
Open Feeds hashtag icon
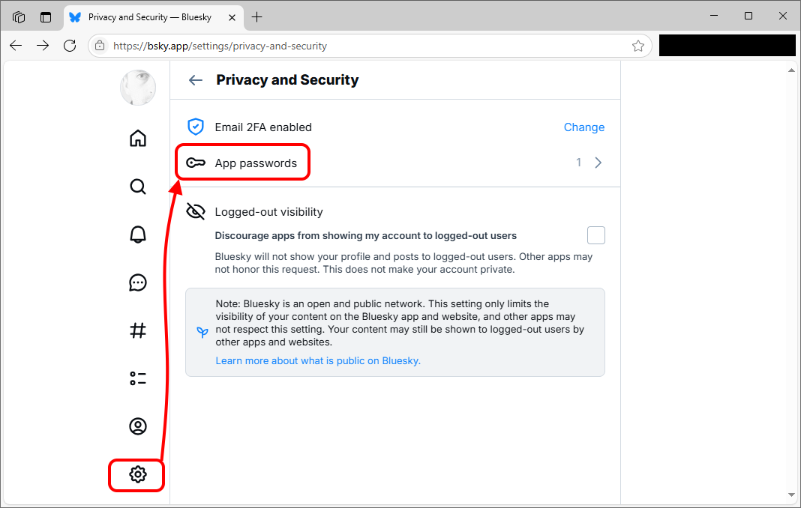[x=138, y=330]
